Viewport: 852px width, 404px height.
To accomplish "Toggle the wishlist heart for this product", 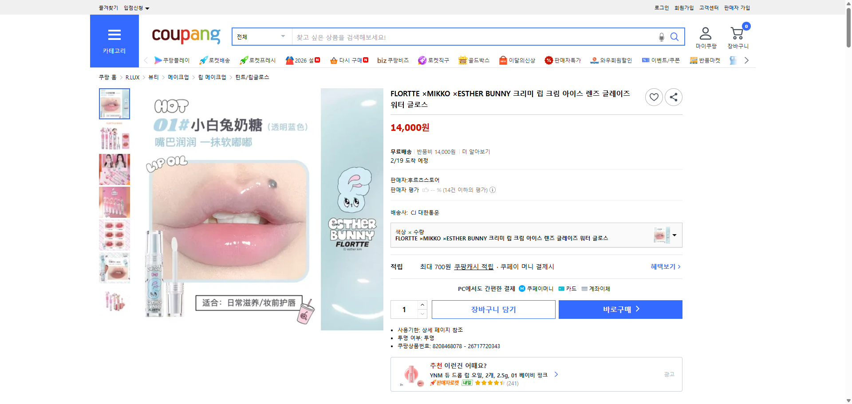I will tap(653, 97).
